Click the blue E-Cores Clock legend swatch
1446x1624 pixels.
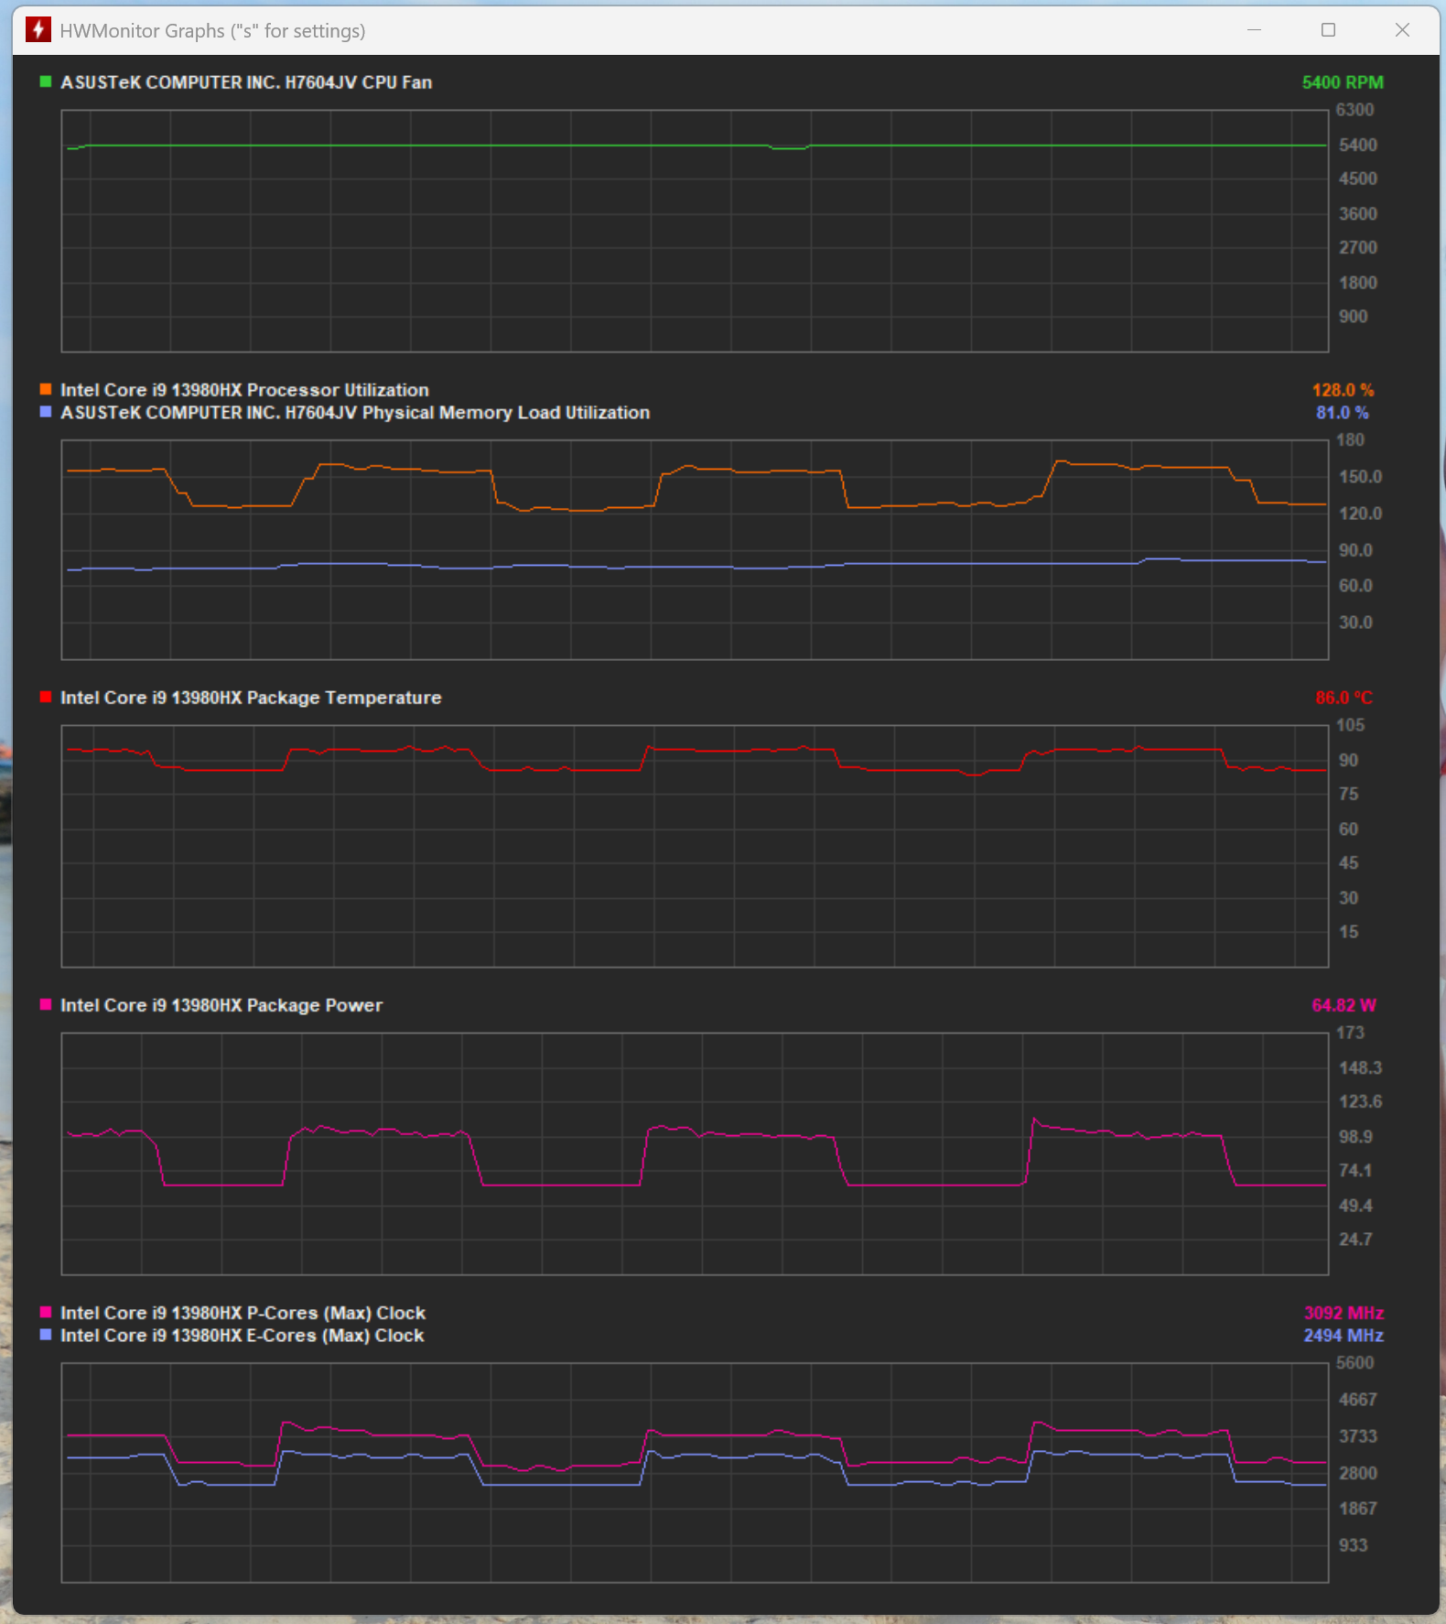(45, 1336)
